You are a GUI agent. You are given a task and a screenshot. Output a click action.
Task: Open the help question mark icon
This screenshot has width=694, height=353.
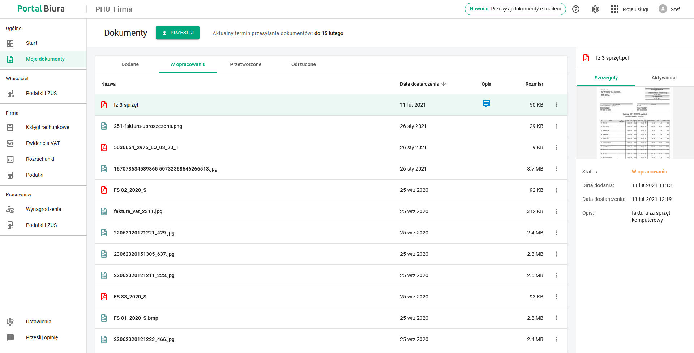(576, 9)
